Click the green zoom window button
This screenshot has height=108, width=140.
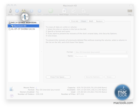click(15, 6)
